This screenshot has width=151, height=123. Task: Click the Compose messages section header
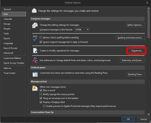point(87,19)
